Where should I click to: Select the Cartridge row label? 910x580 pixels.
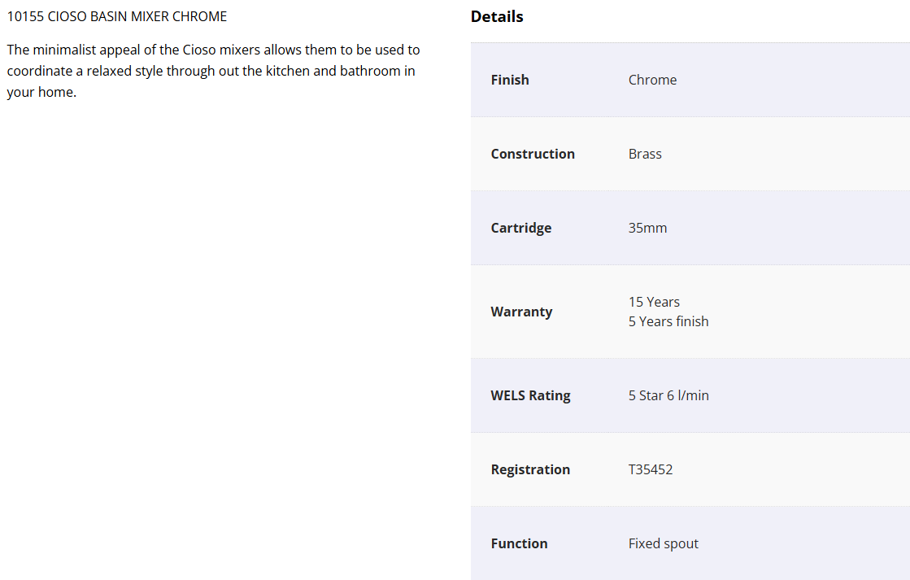click(521, 228)
